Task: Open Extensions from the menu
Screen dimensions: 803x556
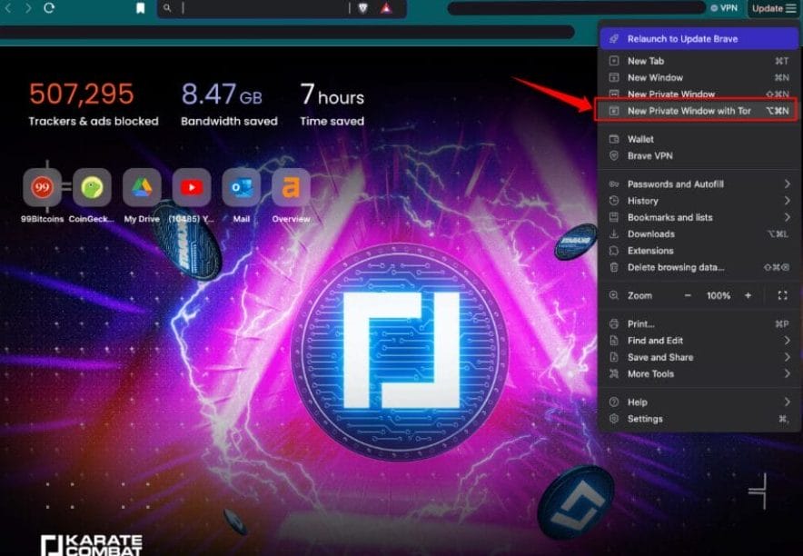Action: [699, 251]
